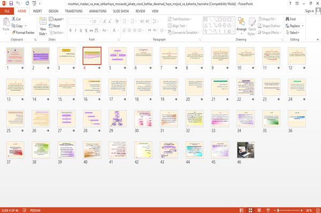Viewport: 321px width, 213px height.
Task: Click the Redo/Repeat icon
Action: [27, 4]
